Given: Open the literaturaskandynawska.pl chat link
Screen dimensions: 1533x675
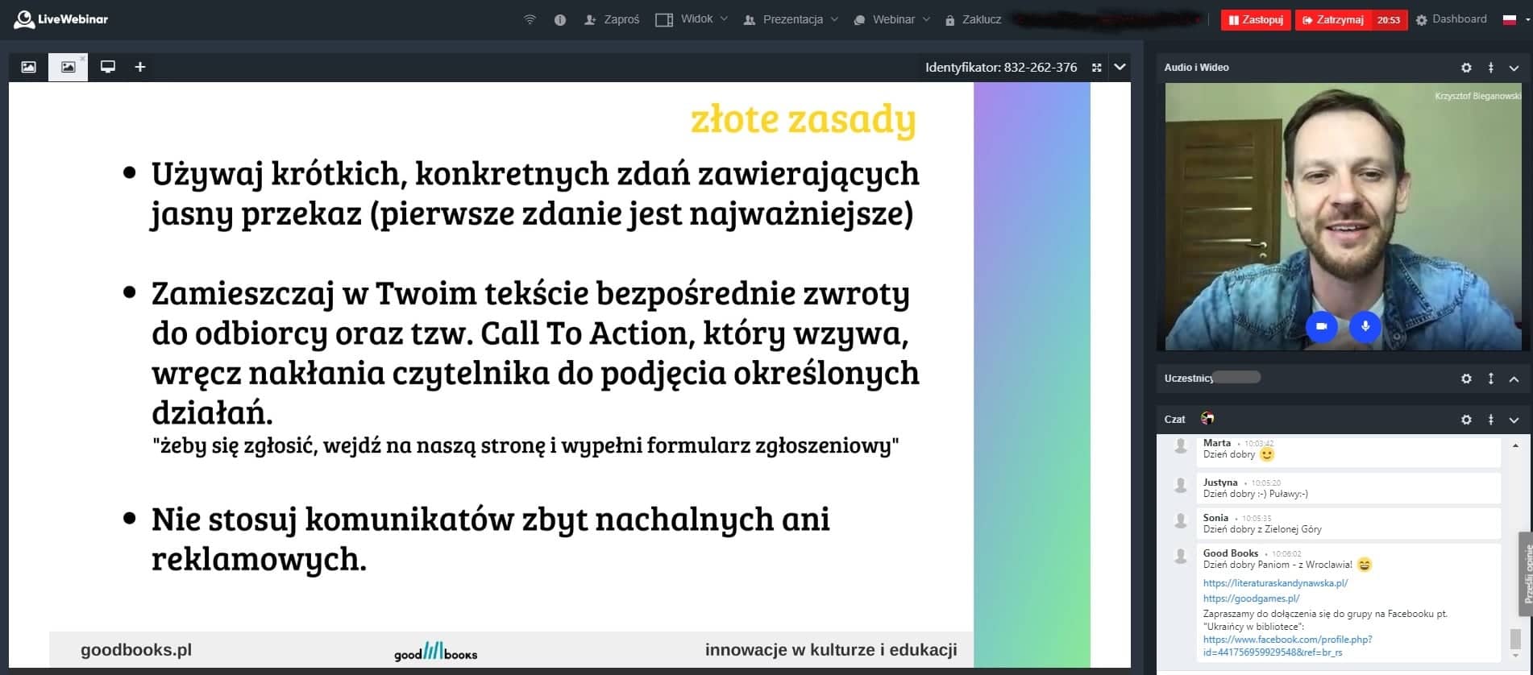Looking at the screenshot, I should 1275,583.
